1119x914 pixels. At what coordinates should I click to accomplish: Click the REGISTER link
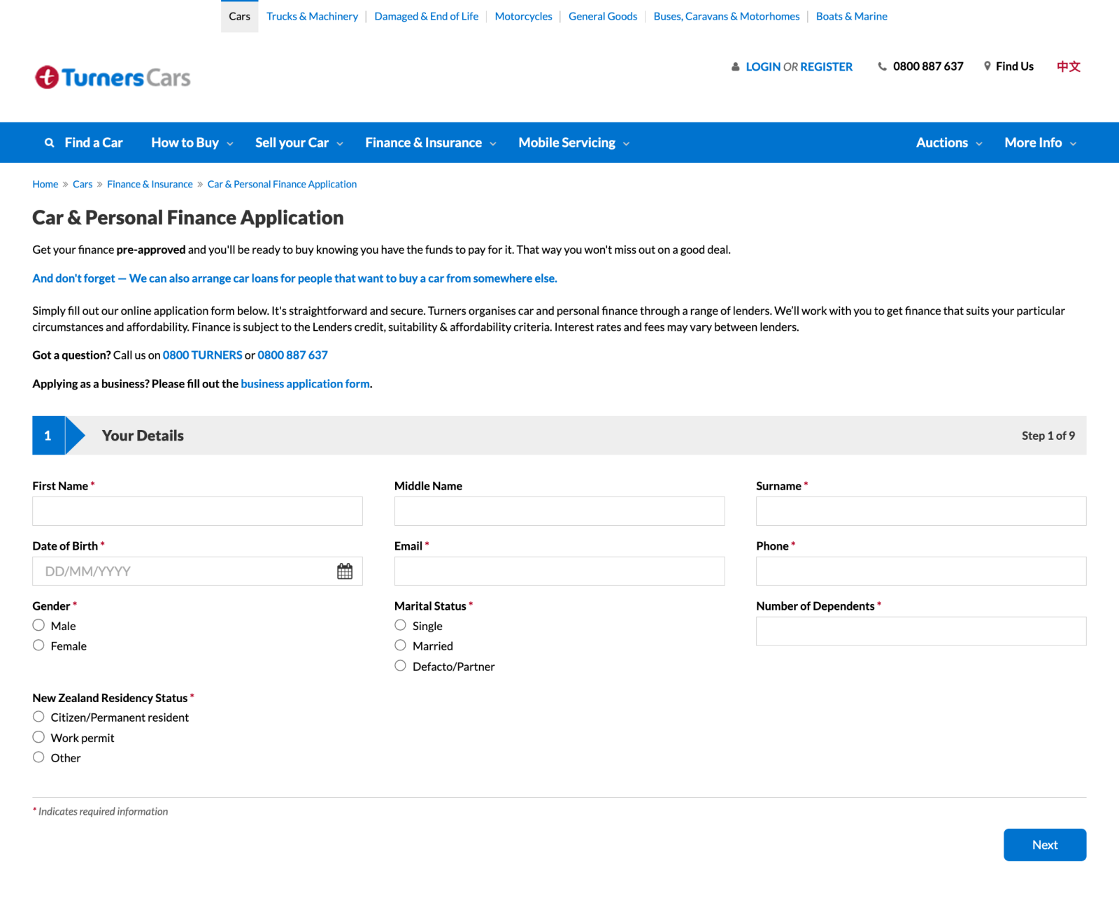point(827,67)
